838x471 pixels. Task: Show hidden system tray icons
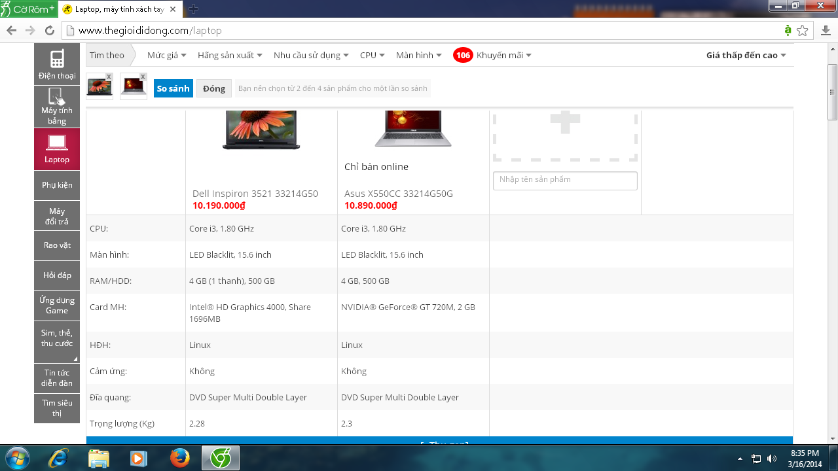point(740,459)
